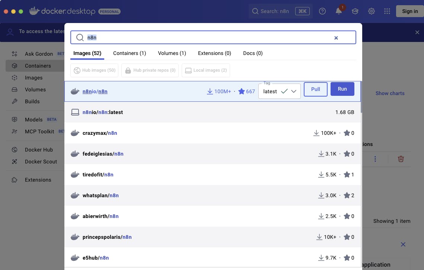Toggle the Hub private repos (0) filter

[150, 71]
